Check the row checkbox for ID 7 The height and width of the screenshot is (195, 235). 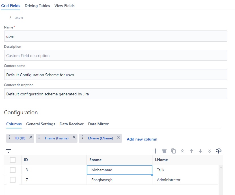(x=12, y=180)
